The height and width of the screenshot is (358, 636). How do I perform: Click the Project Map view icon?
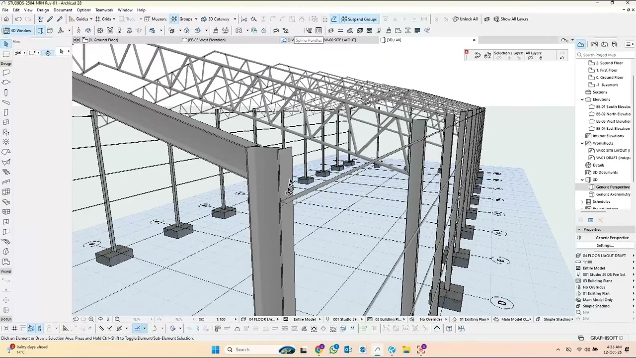[581, 44]
